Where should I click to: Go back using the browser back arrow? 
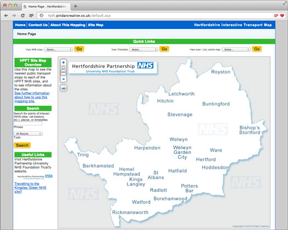[6, 15]
